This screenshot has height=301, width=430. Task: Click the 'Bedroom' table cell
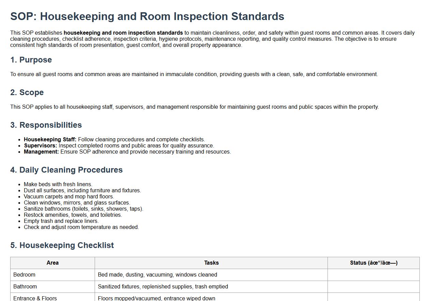point(24,275)
